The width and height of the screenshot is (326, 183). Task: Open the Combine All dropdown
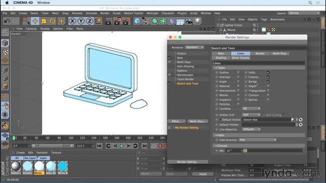(251, 108)
